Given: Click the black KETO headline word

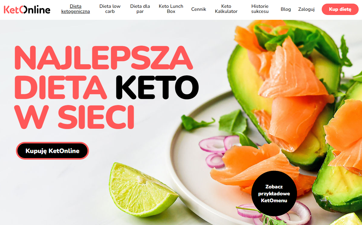Looking at the screenshot, I should click(x=157, y=87).
